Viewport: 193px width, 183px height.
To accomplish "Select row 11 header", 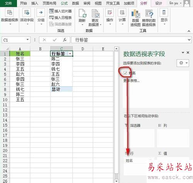I will (5, 105).
